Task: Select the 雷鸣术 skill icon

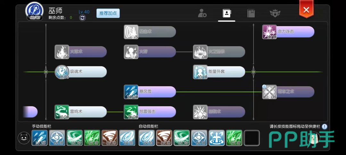Action: (62, 112)
